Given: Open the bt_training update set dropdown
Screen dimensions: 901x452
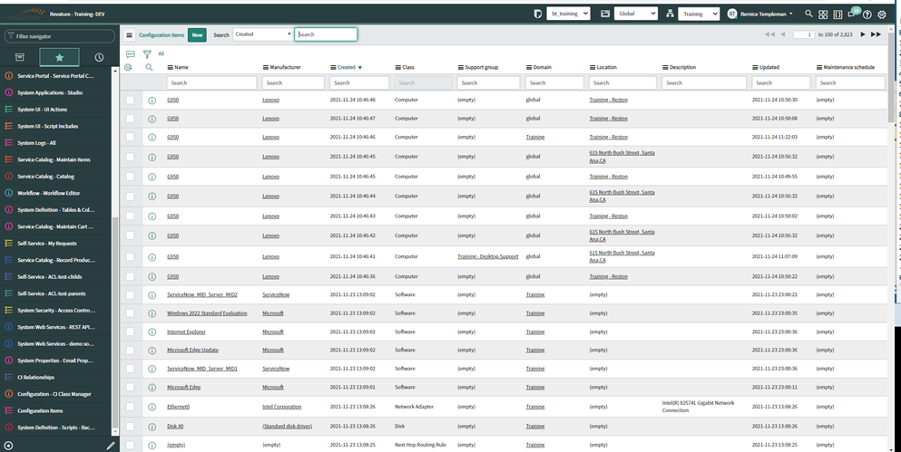Looking at the screenshot, I should [568, 14].
